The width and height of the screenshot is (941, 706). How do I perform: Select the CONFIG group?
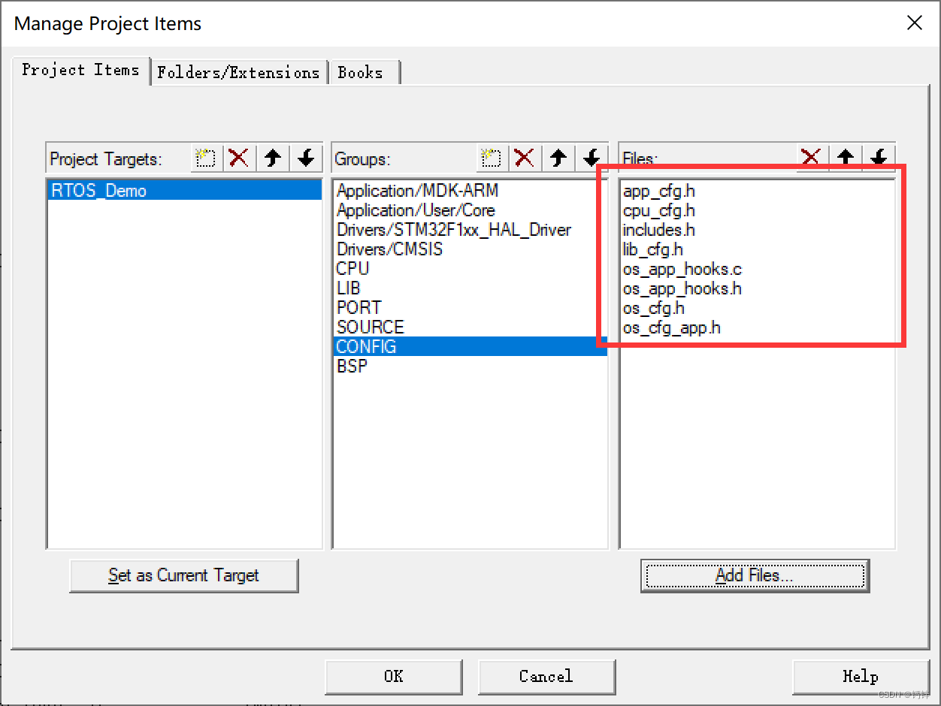coord(470,346)
